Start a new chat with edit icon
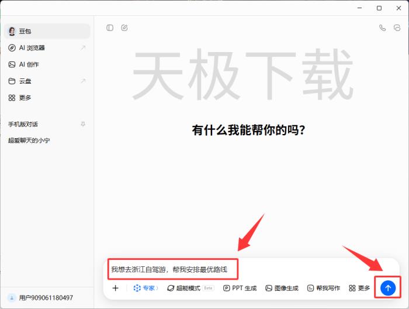The width and height of the screenshot is (409, 309). [x=124, y=28]
